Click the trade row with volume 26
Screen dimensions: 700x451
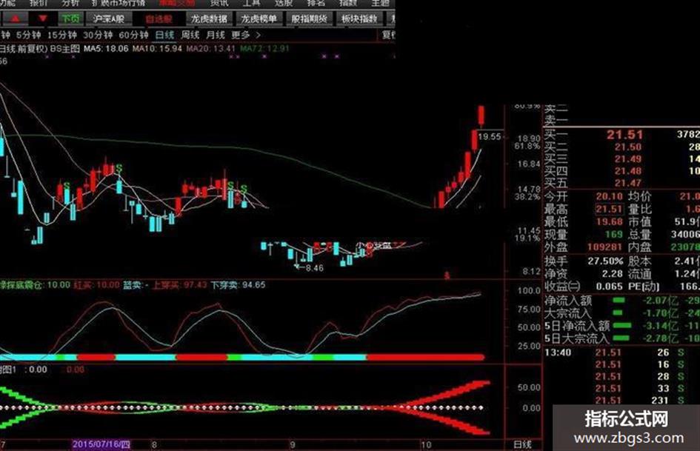point(621,353)
